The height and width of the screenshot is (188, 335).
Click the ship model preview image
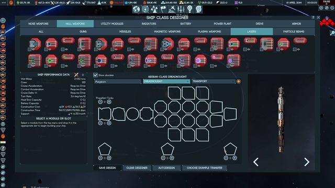click(281, 120)
